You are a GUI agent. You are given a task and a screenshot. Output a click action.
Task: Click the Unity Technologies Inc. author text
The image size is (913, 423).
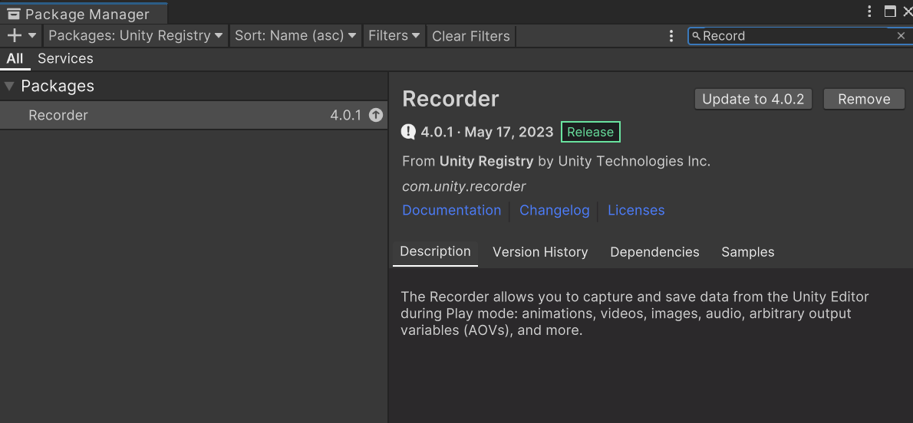(x=634, y=161)
